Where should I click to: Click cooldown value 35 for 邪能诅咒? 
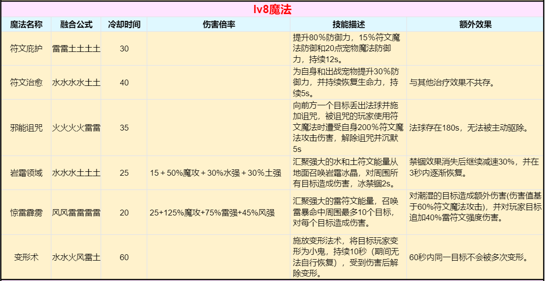124,128
